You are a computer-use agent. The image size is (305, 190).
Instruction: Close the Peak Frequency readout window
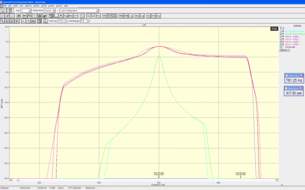point(301,75)
